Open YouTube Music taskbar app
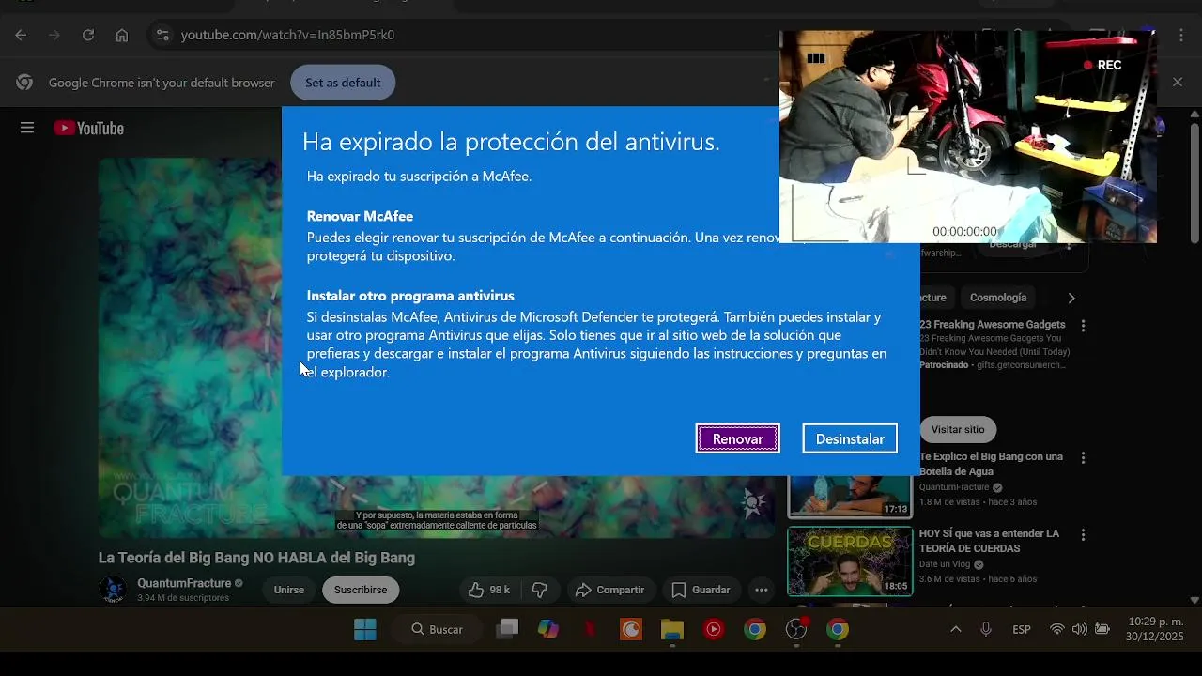 pyautogui.click(x=714, y=629)
